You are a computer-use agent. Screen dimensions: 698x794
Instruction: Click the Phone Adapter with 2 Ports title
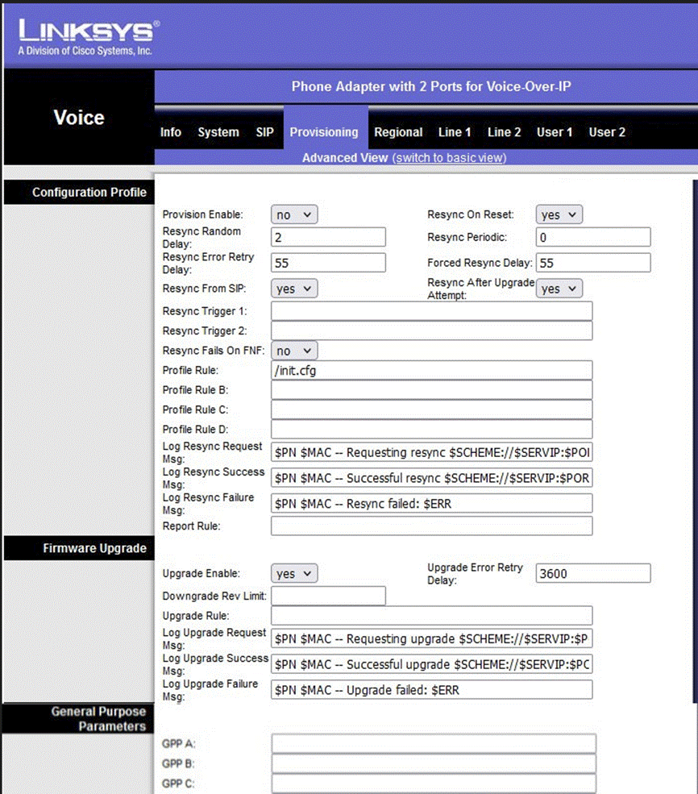click(x=431, y=86)
